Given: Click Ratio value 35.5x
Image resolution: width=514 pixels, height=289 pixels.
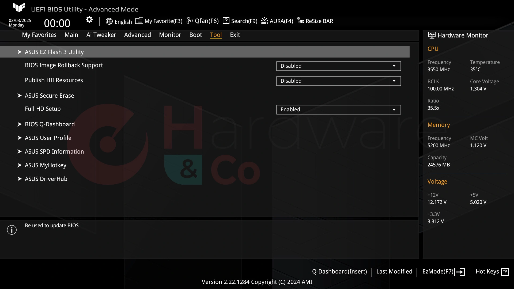Looking at the screenshot, I should pos(433,108).
